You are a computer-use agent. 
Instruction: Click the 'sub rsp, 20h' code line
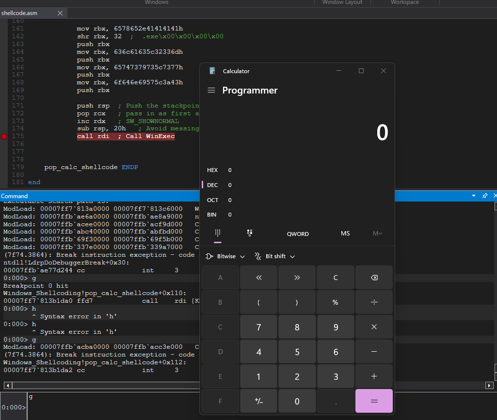[x=101, y=128]
